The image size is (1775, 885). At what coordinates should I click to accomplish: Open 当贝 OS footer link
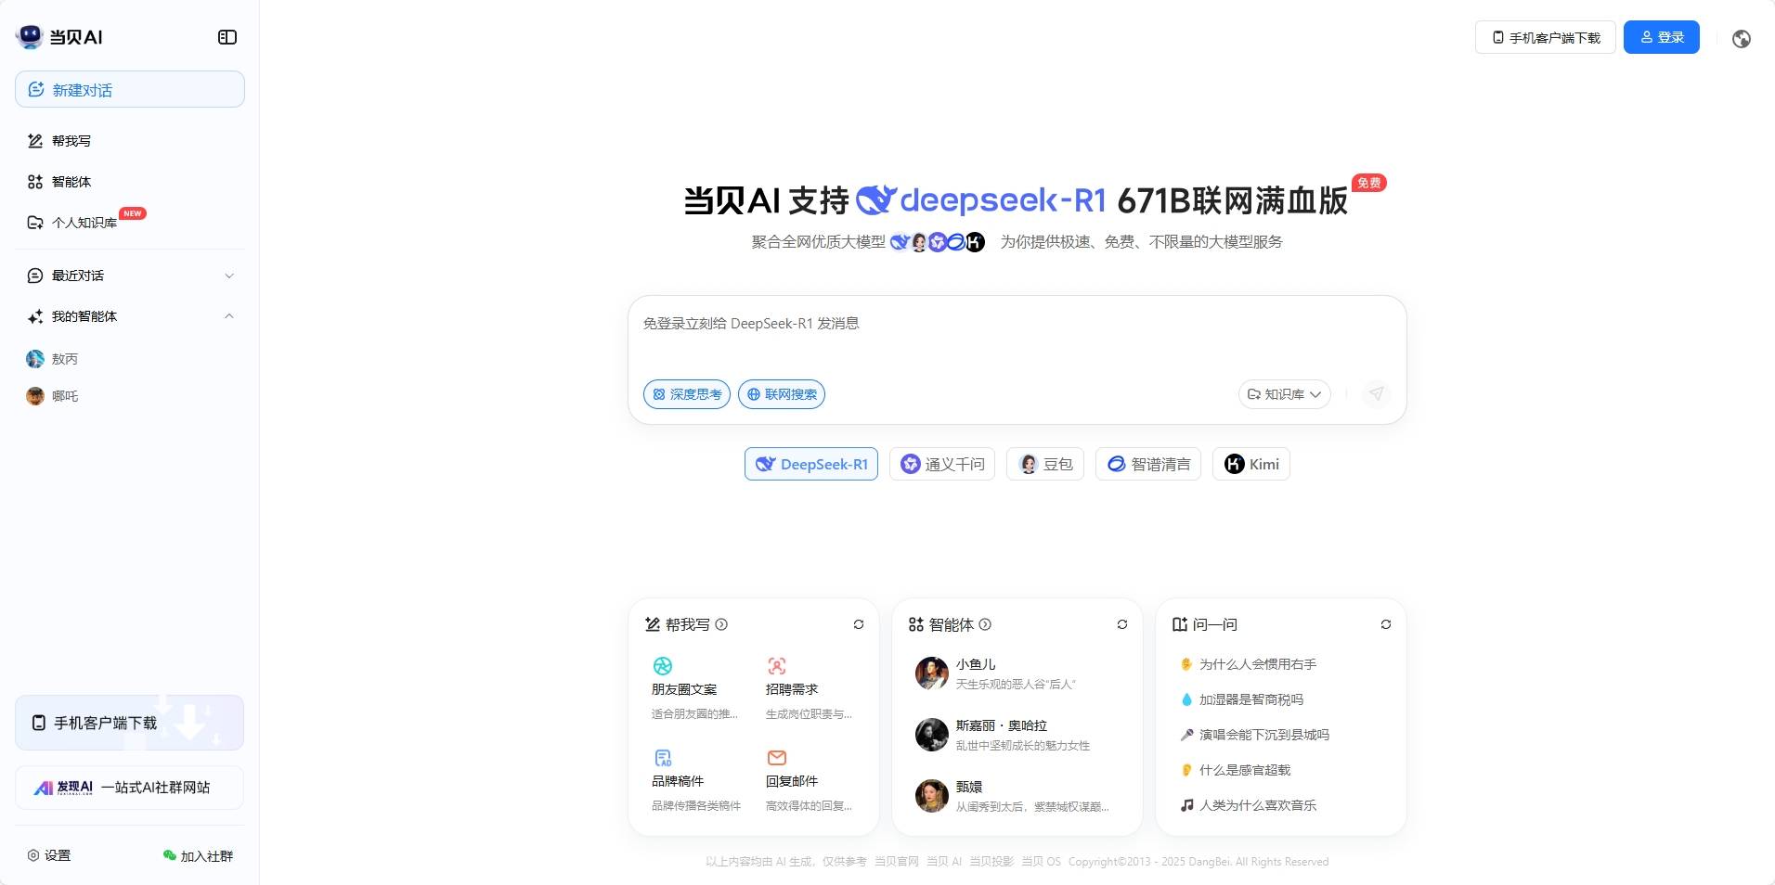1042,862
